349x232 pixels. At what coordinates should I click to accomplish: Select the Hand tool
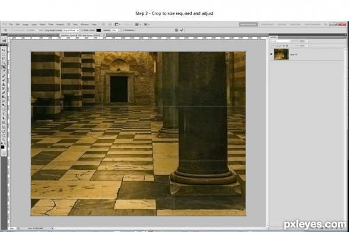(x=3, y=136)
